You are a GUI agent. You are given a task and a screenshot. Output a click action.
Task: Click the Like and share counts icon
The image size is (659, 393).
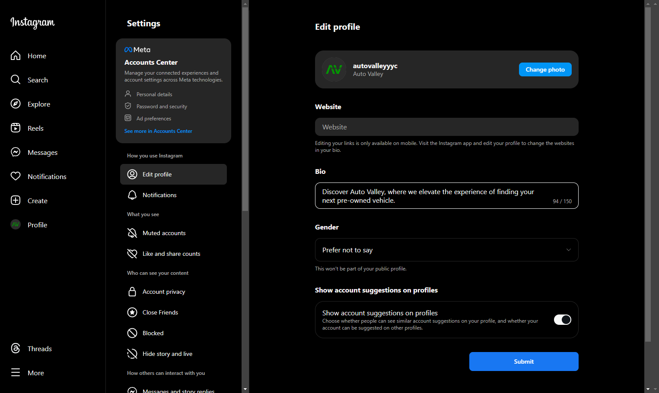tap(132, 254)
